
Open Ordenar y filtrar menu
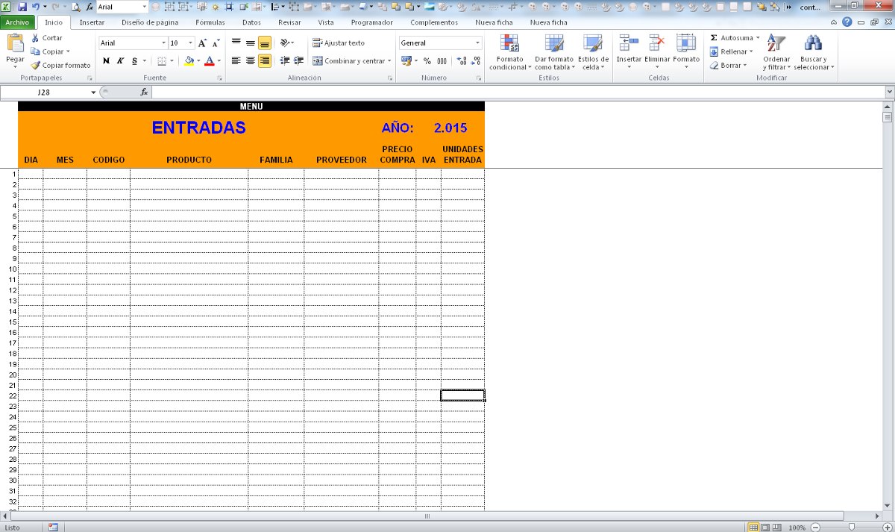point(776,52)
